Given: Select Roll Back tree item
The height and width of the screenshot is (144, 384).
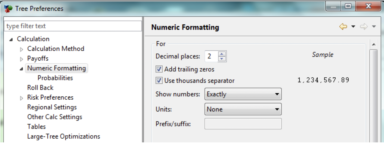Looking at the screenshot, I should tap(40, 88).
